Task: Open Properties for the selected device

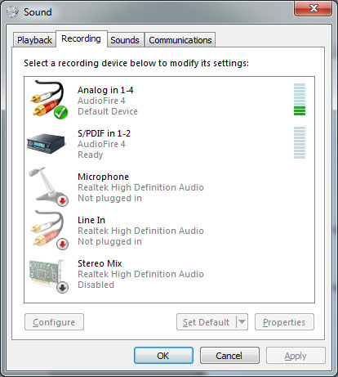Action: tap(284, 322)
